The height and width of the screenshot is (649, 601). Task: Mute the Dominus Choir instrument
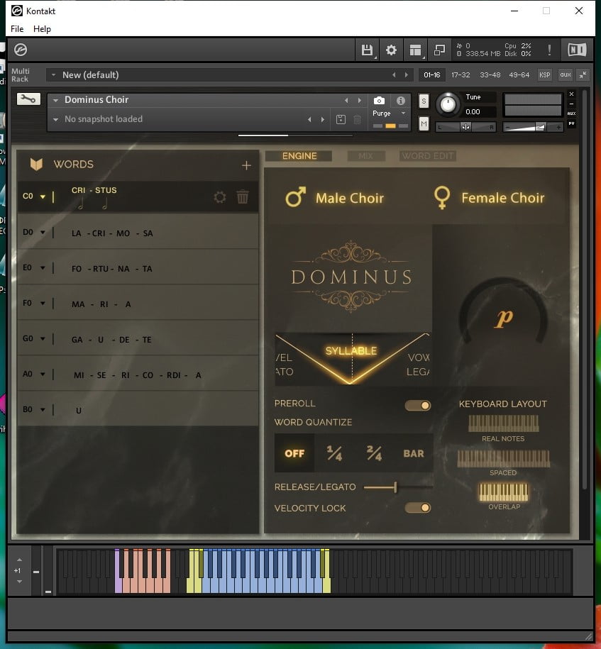click(x=424, y=123)
